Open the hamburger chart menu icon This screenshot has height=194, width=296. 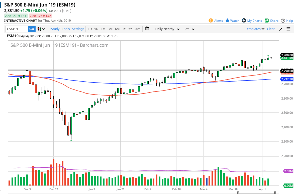[x=288, y=29]
